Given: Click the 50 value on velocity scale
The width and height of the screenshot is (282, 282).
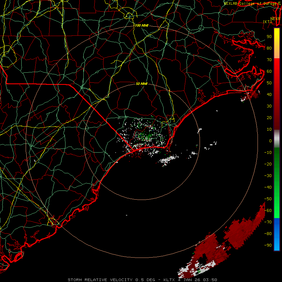Looking at the screenshot, I should tap(269, 83).
